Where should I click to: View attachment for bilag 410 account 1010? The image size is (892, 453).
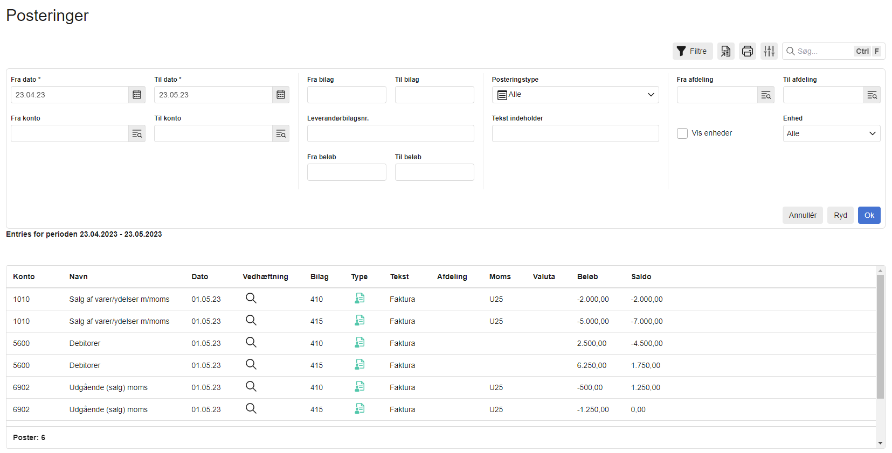tap(251, 299)
